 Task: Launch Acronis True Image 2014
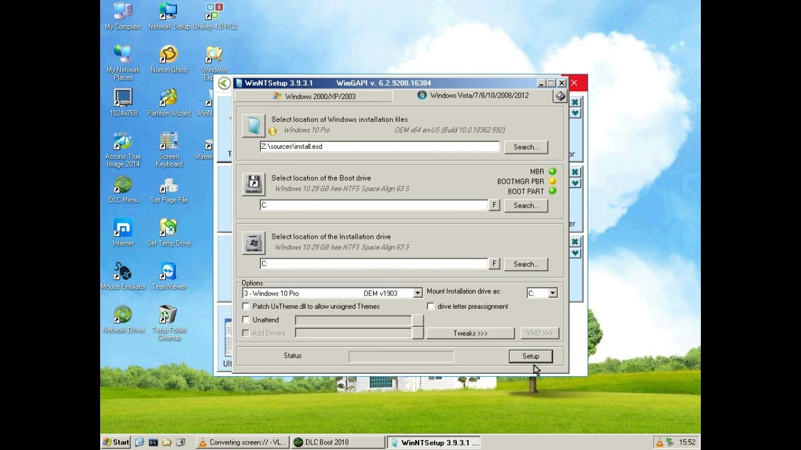point(123,150)
